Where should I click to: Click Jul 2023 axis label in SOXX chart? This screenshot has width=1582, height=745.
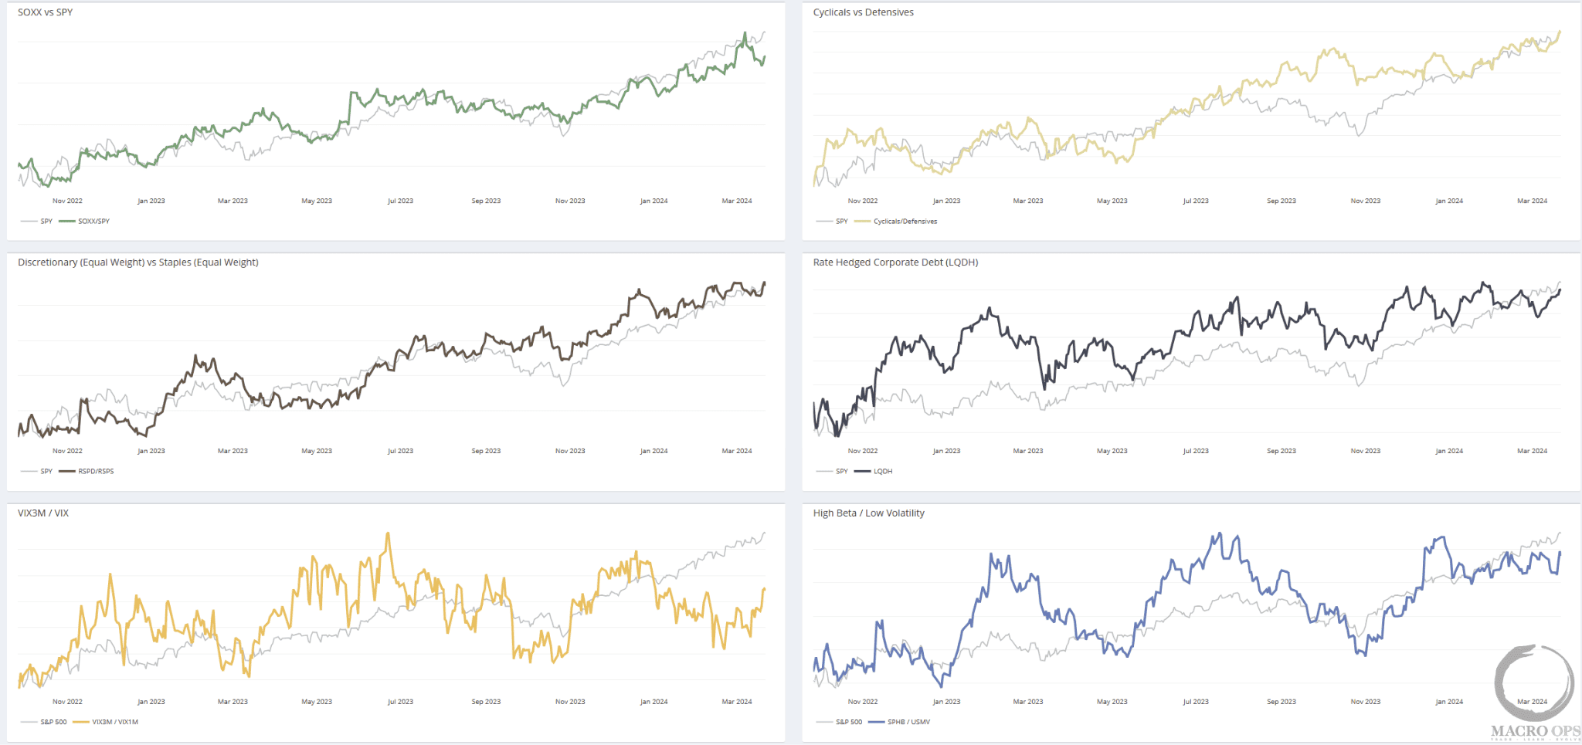400,201
